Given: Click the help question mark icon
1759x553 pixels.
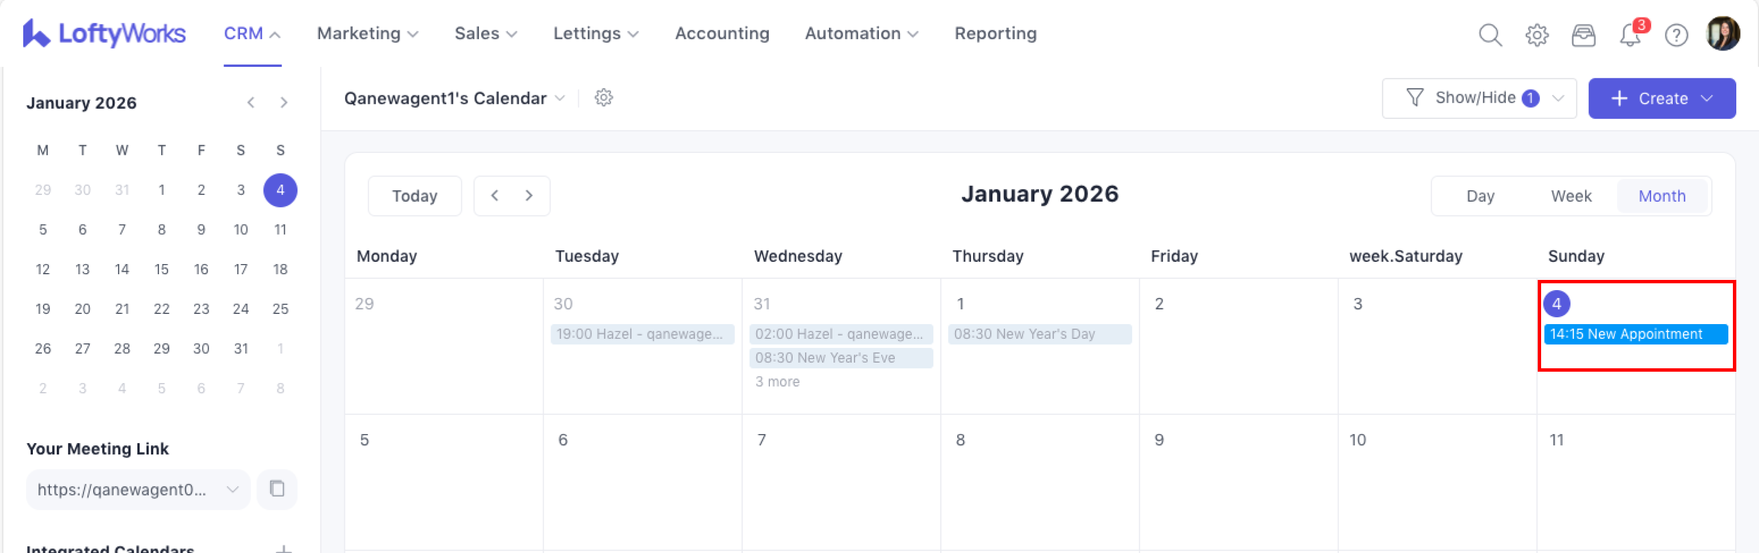Looking at the screenshot, I should (1676, 34).
